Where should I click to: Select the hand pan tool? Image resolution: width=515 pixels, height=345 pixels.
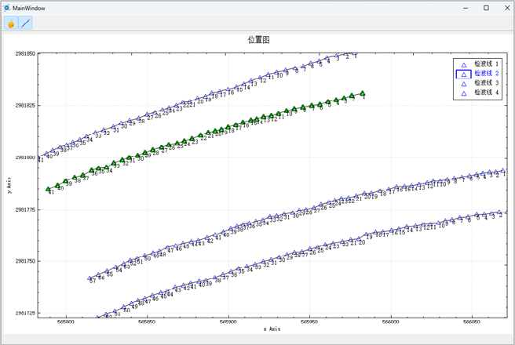(x=11, y=24)
